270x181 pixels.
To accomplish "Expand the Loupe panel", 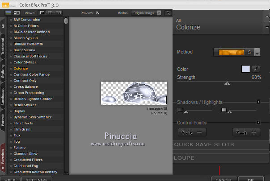I will pyautogui.click(x=221, y=158).
